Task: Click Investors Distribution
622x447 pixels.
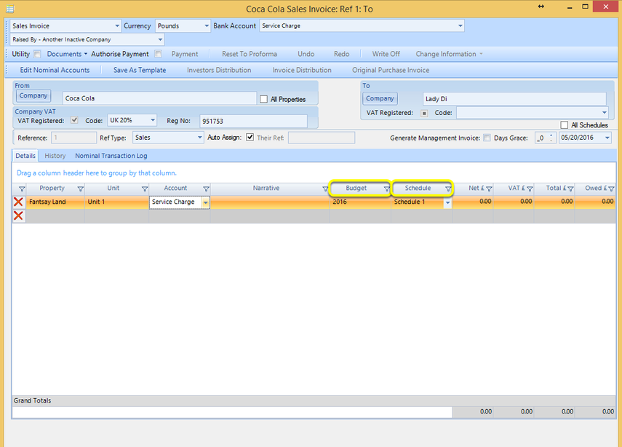Action: coord(219,70)
